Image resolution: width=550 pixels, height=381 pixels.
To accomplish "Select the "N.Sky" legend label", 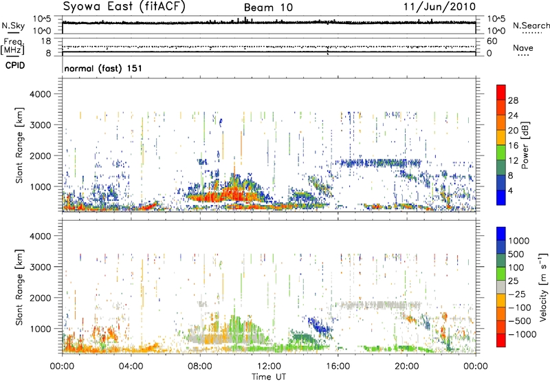I will pyautogui.click(x=13, y=25).
